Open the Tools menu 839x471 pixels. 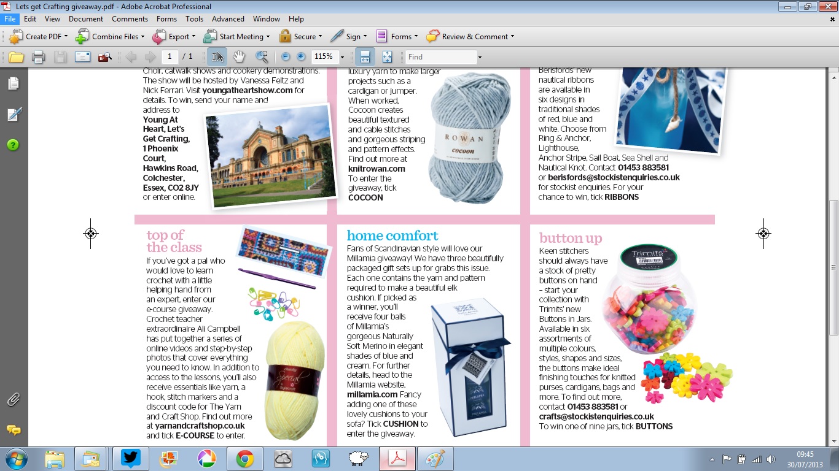point(194,19)
